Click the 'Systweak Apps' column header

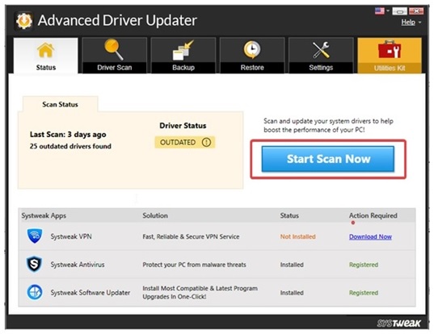[44, 215]
